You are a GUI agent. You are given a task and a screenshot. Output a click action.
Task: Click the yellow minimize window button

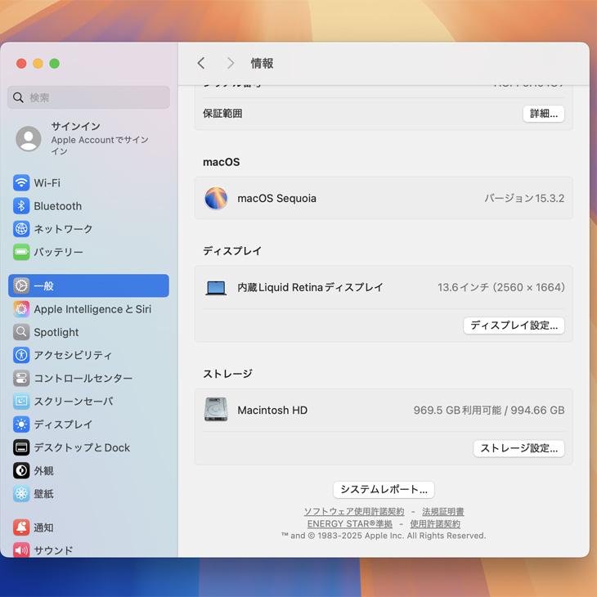click(38, 64)
